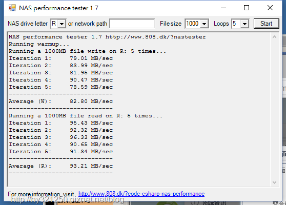Click the 'Running warmup...' line
Image resolution: width=286 pixels, height=205 pixels.
[x=39, y=44]
